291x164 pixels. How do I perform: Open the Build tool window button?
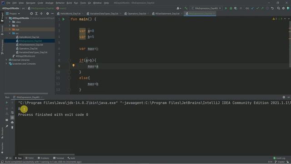(x=71, y=158)
